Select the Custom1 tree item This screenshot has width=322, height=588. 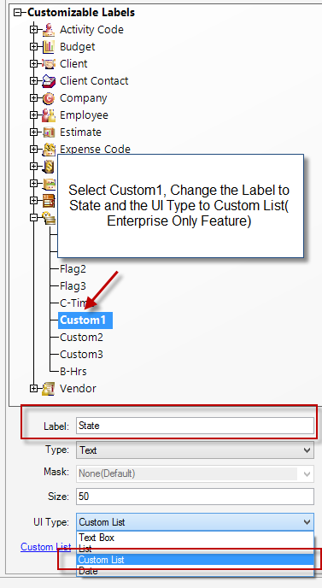85,320
